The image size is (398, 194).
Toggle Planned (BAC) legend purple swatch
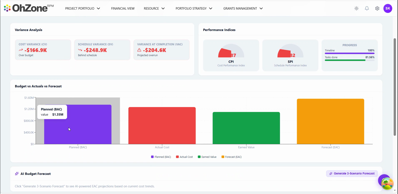pyautogui.click(x=152, y=157)
